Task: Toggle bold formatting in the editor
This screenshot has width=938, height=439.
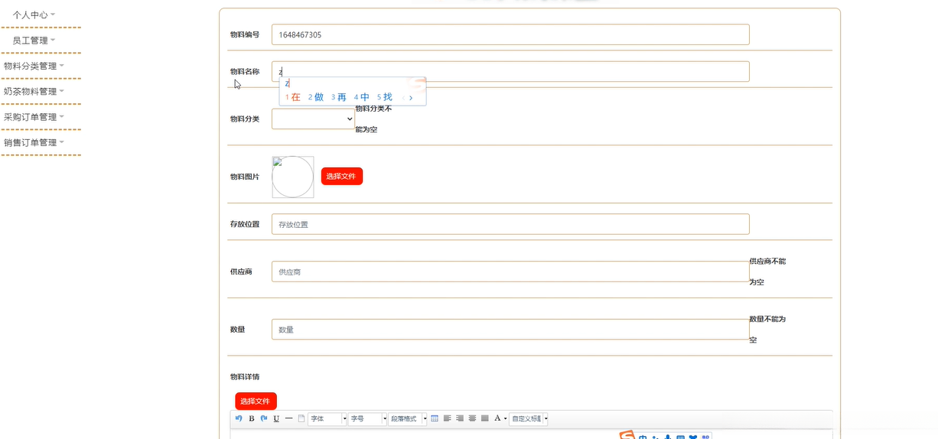Action: tap(252, 418)
